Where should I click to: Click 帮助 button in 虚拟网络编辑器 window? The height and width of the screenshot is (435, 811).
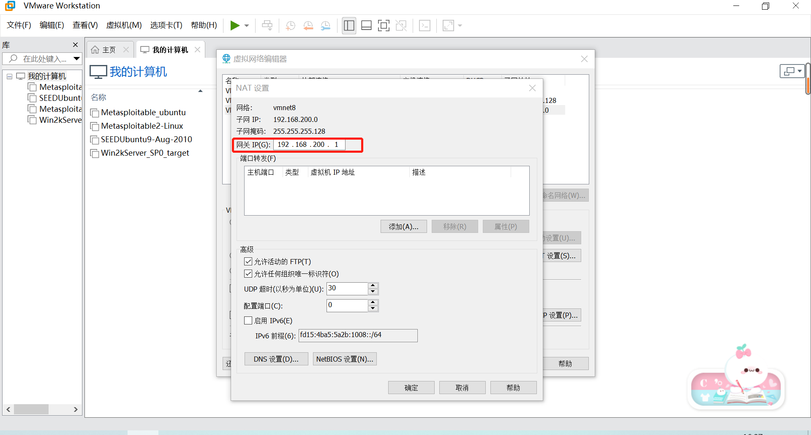click(x=565, y=364)
